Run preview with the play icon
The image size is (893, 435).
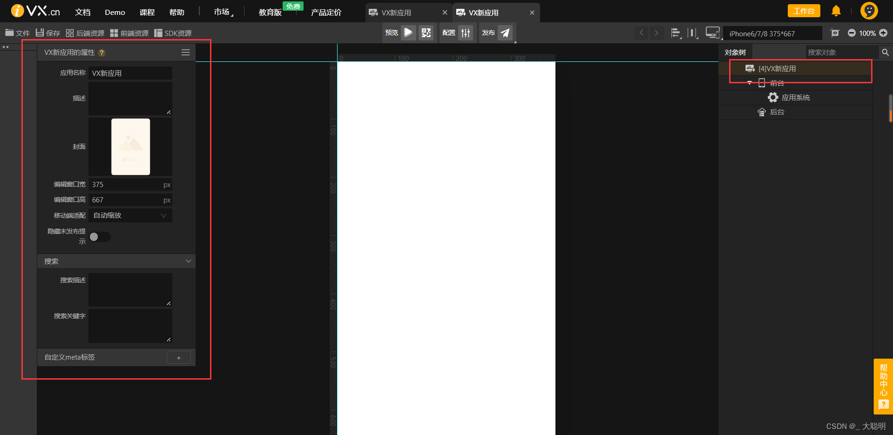click(408, 33)
